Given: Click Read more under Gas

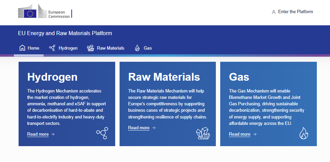Looking at the screenshot, I should point(239,134).
